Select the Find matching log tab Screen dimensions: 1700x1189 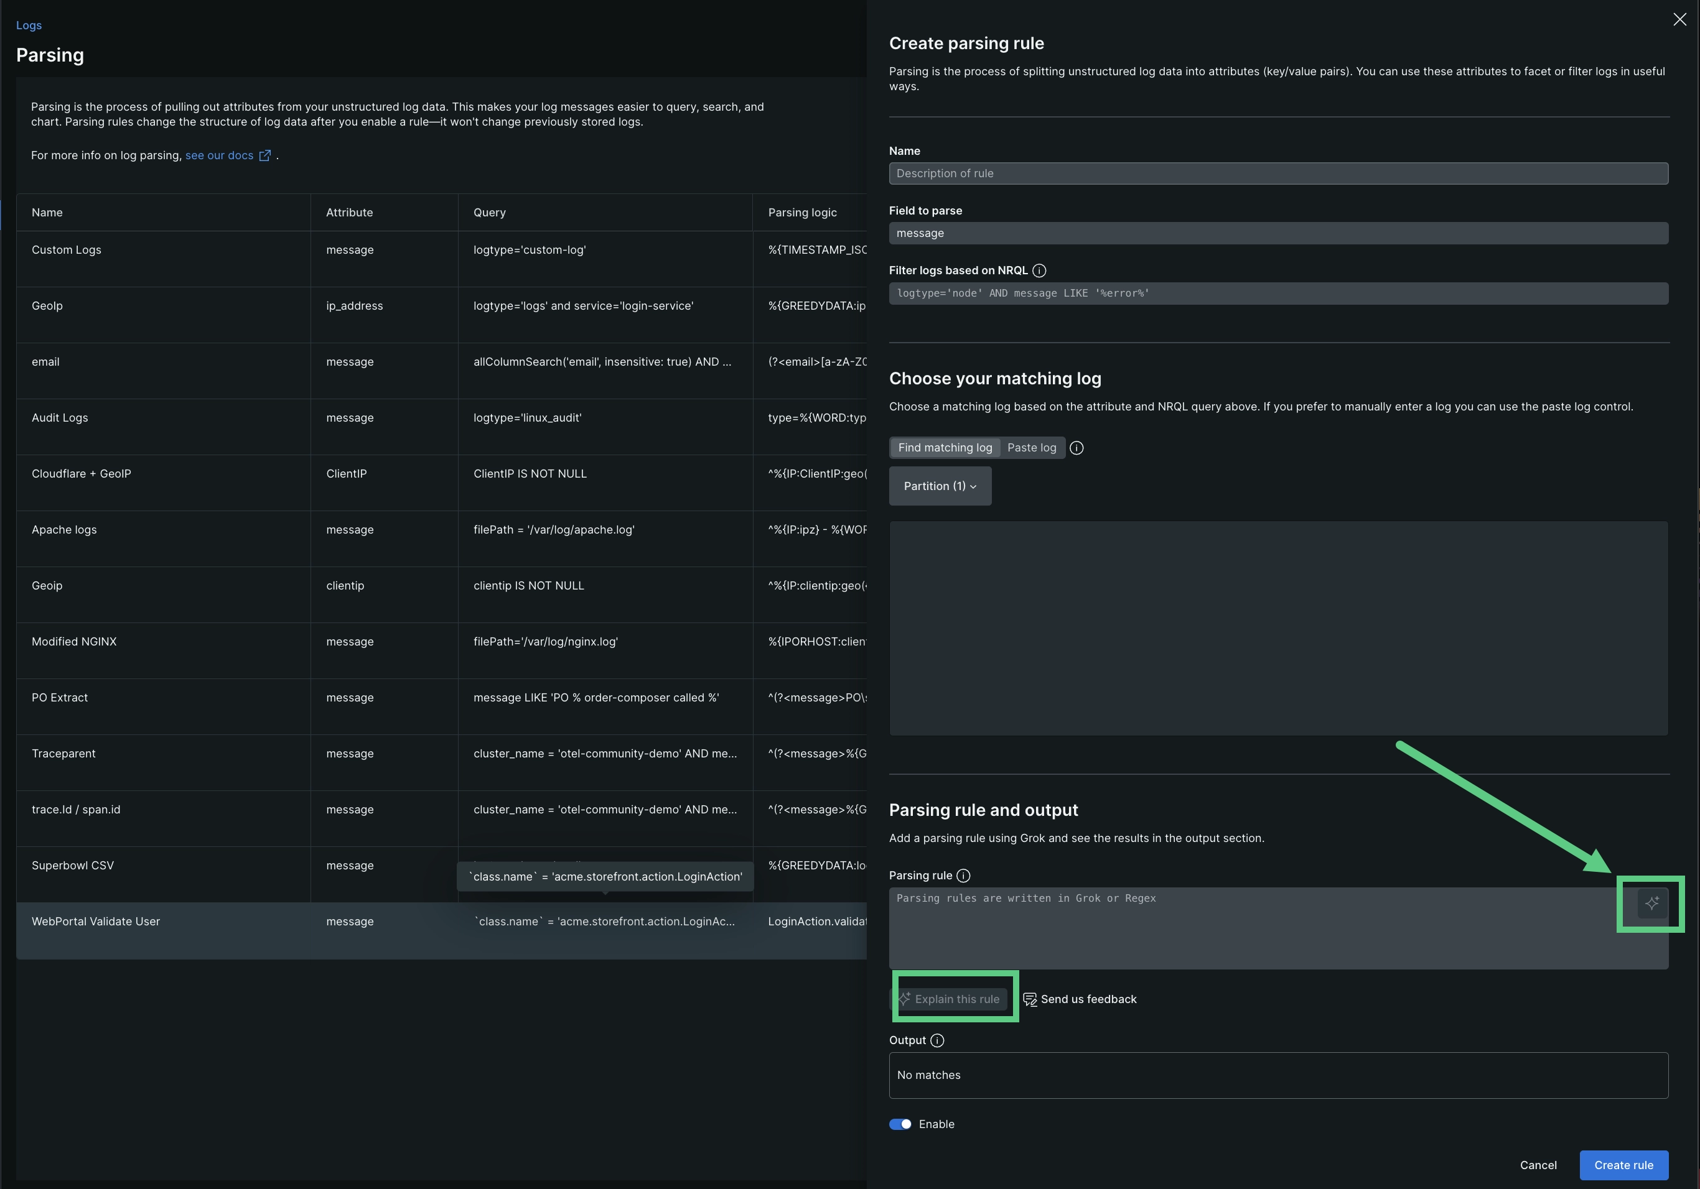(945, 447)
